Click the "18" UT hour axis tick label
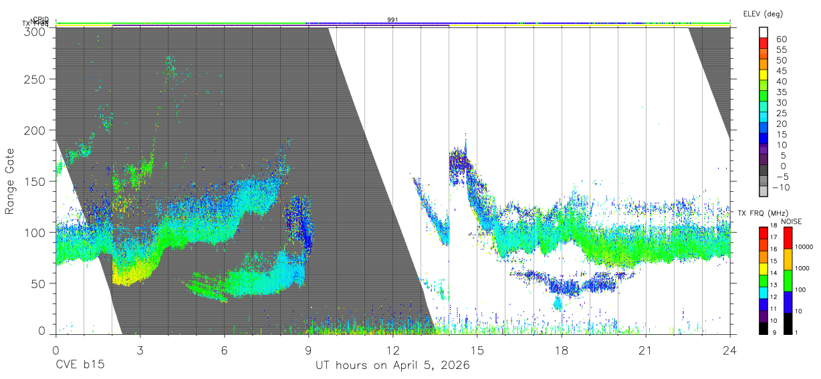 point(561,350)
